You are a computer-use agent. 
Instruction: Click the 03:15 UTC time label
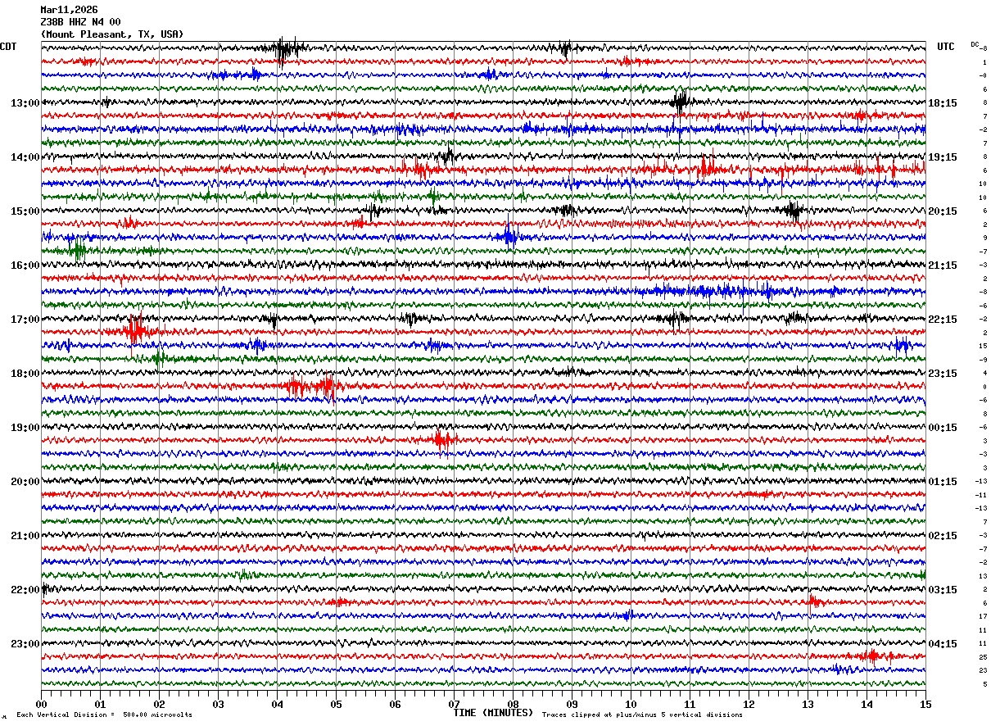coord(943,590)
